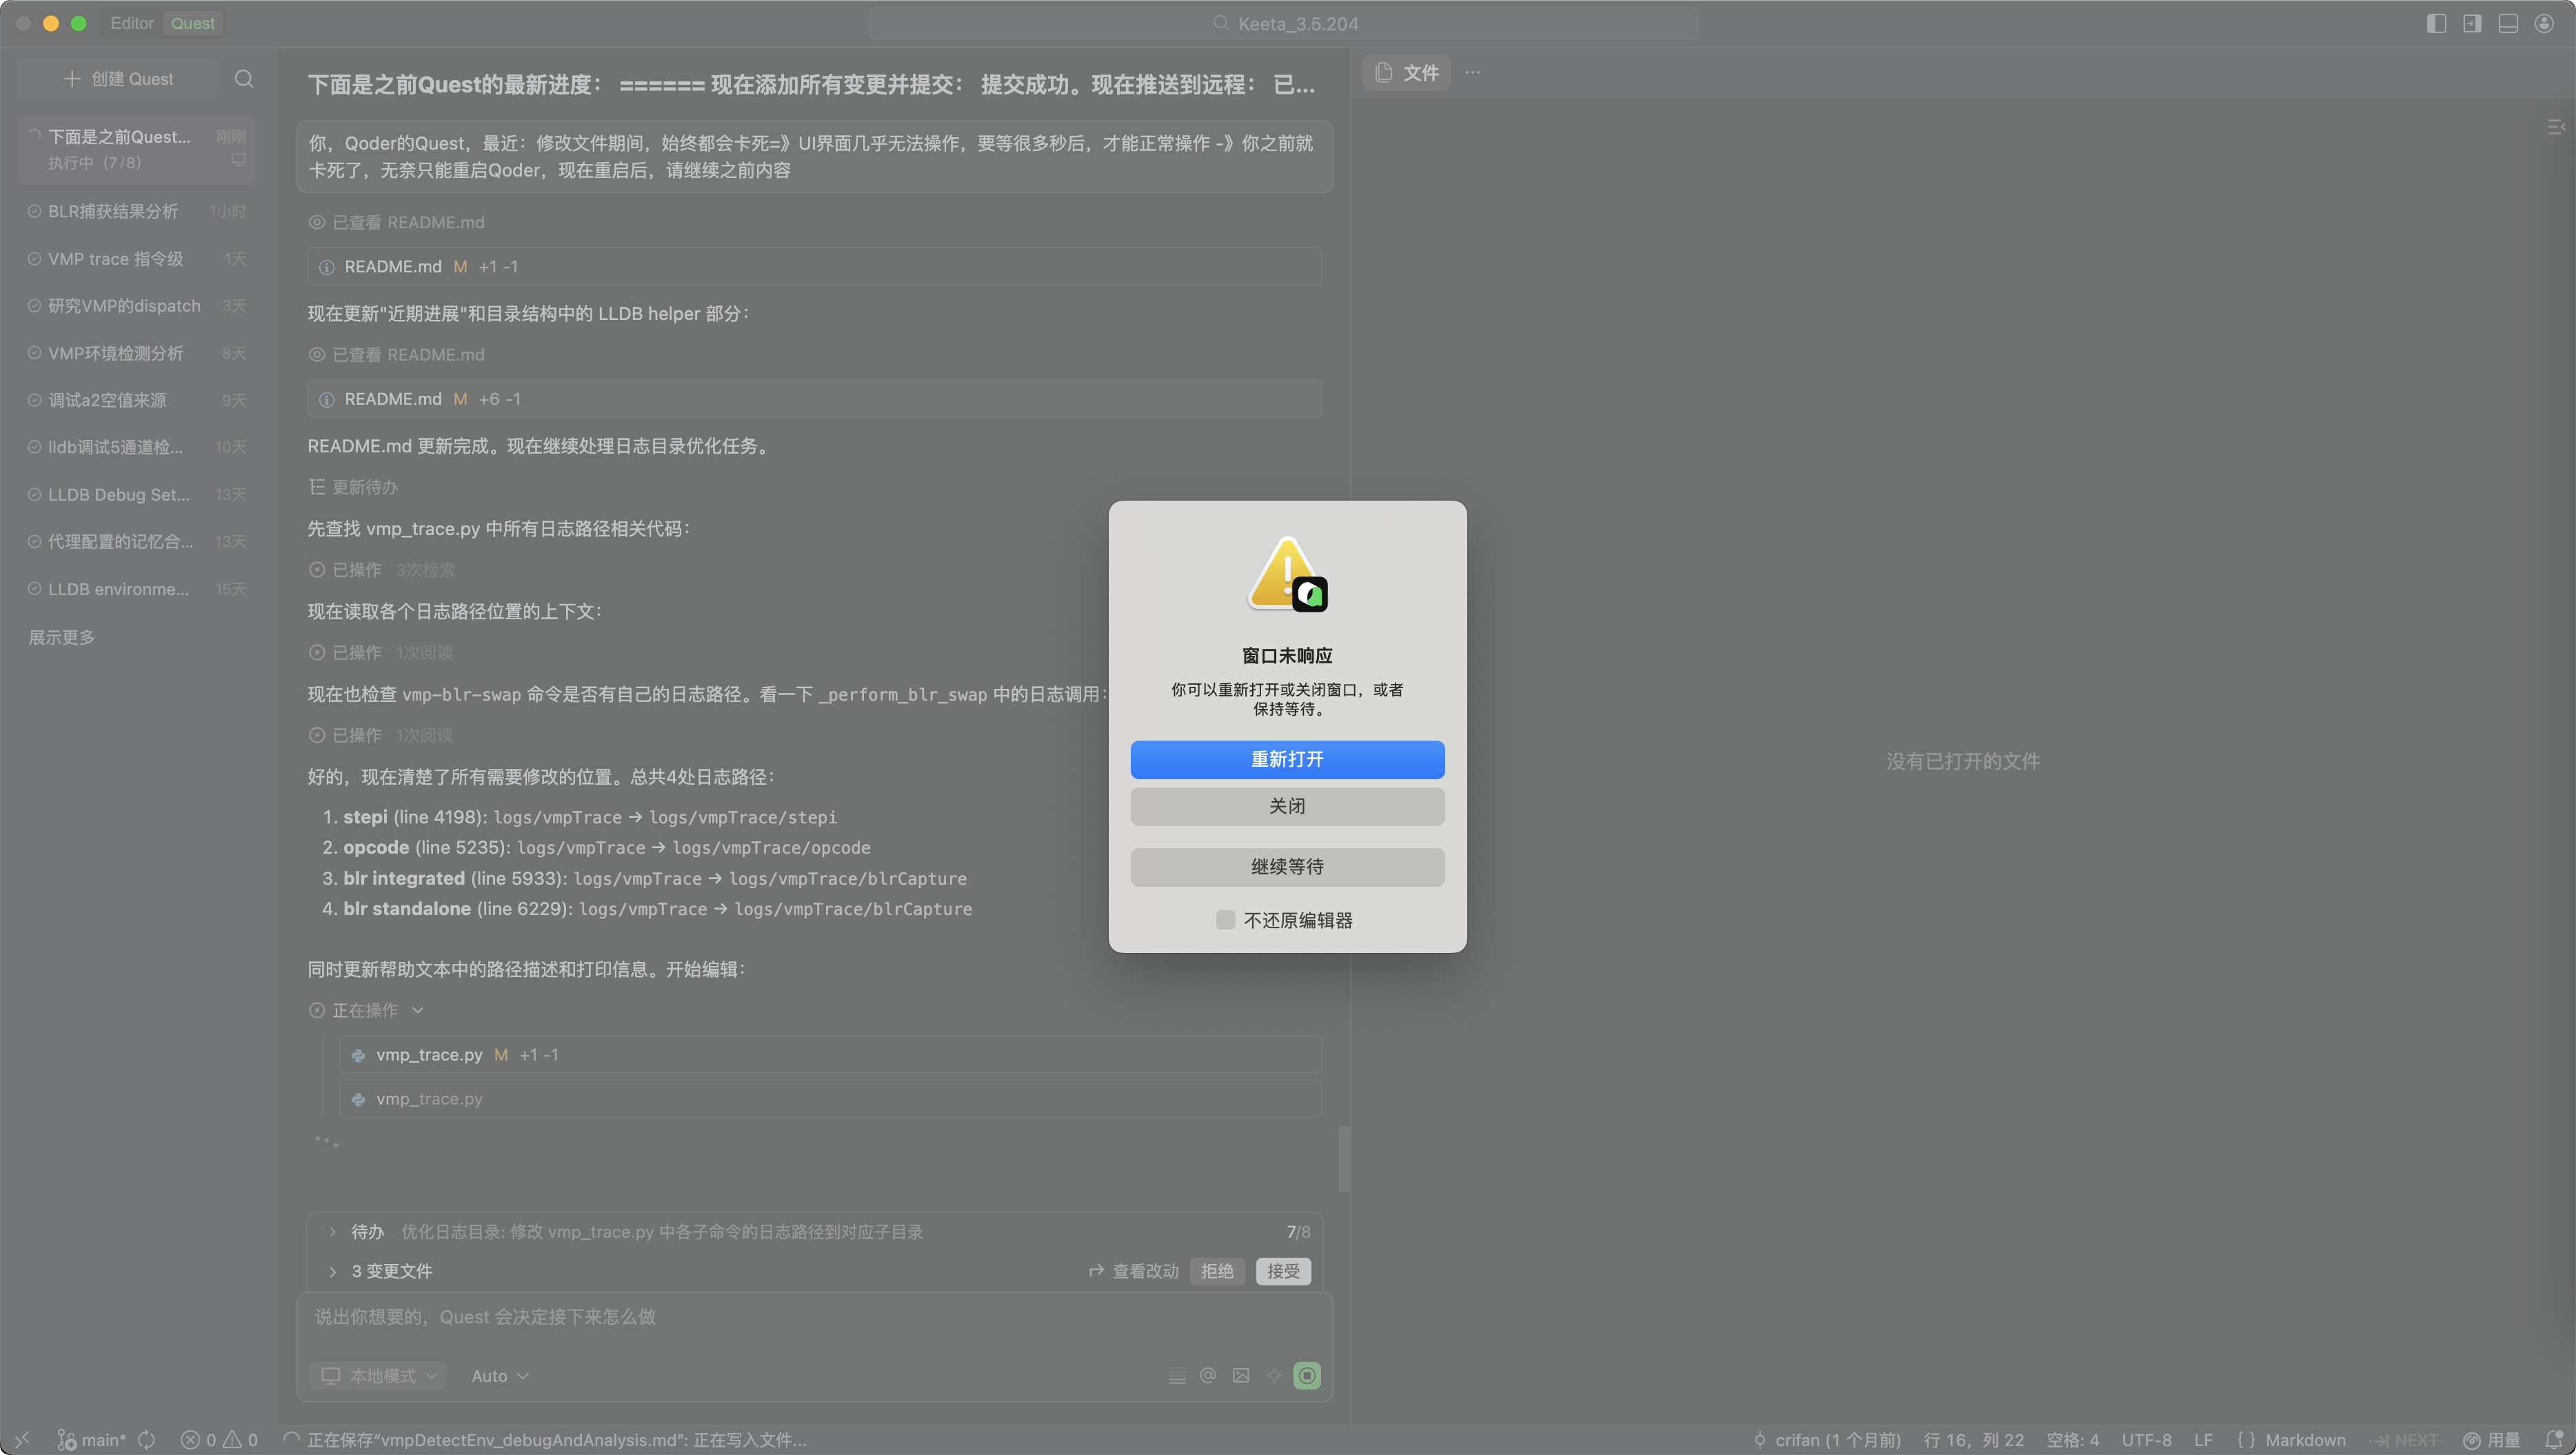This screenshot has width=2576, height=1455.
Task: Open the LLDB environme... quest
Action: pos(137,589)
